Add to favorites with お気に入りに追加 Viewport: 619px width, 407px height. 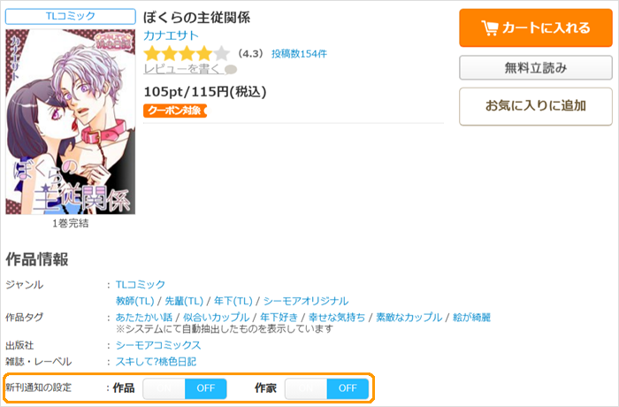tap(536, 106)
